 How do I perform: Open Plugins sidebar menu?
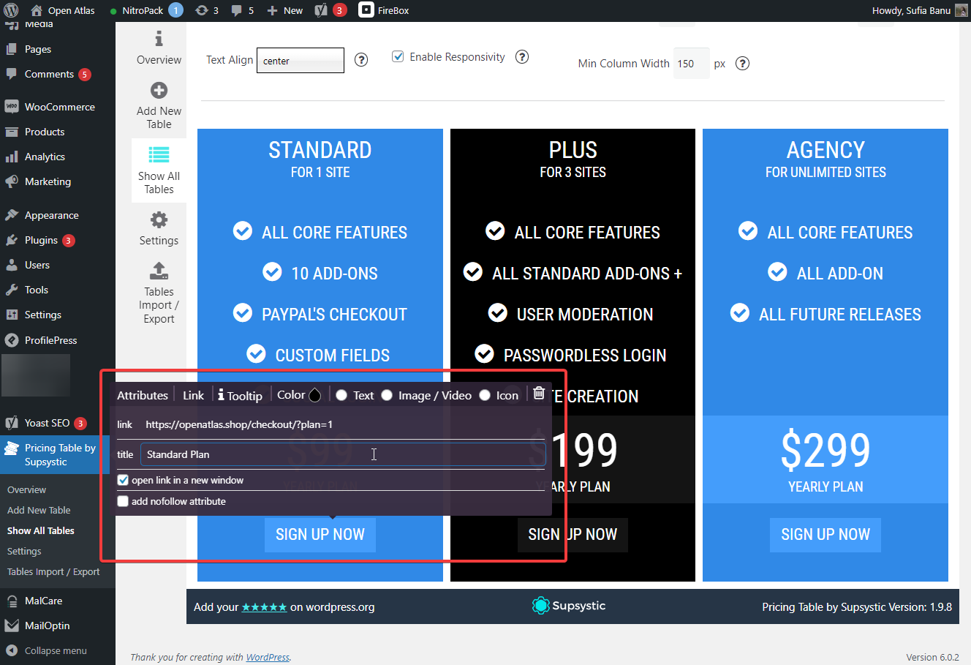coord(41,240)
